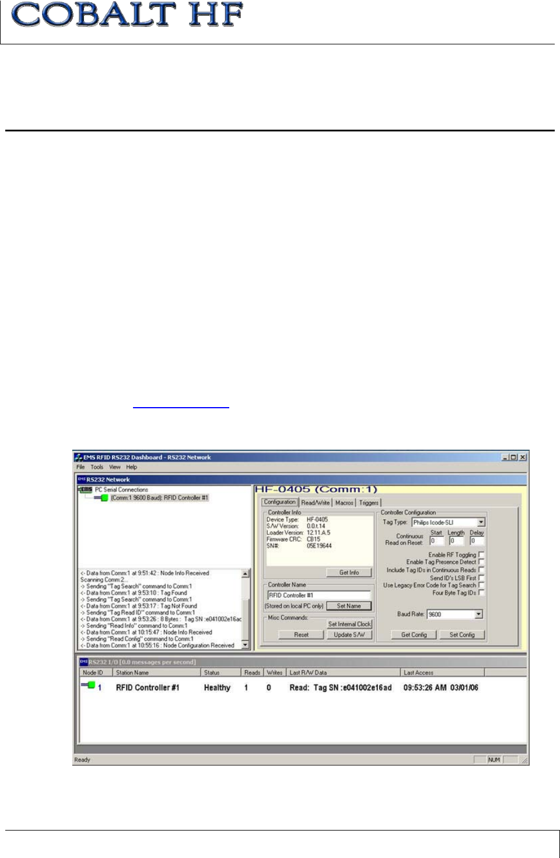Image resolution: width=560 pixels, height=858 pixels.
Task: Select PC Serial Connections tree root
Action: 121,489
